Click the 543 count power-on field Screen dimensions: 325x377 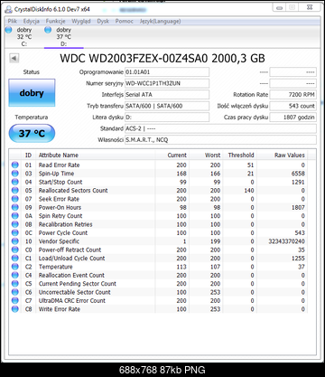(x=292, y=106)
